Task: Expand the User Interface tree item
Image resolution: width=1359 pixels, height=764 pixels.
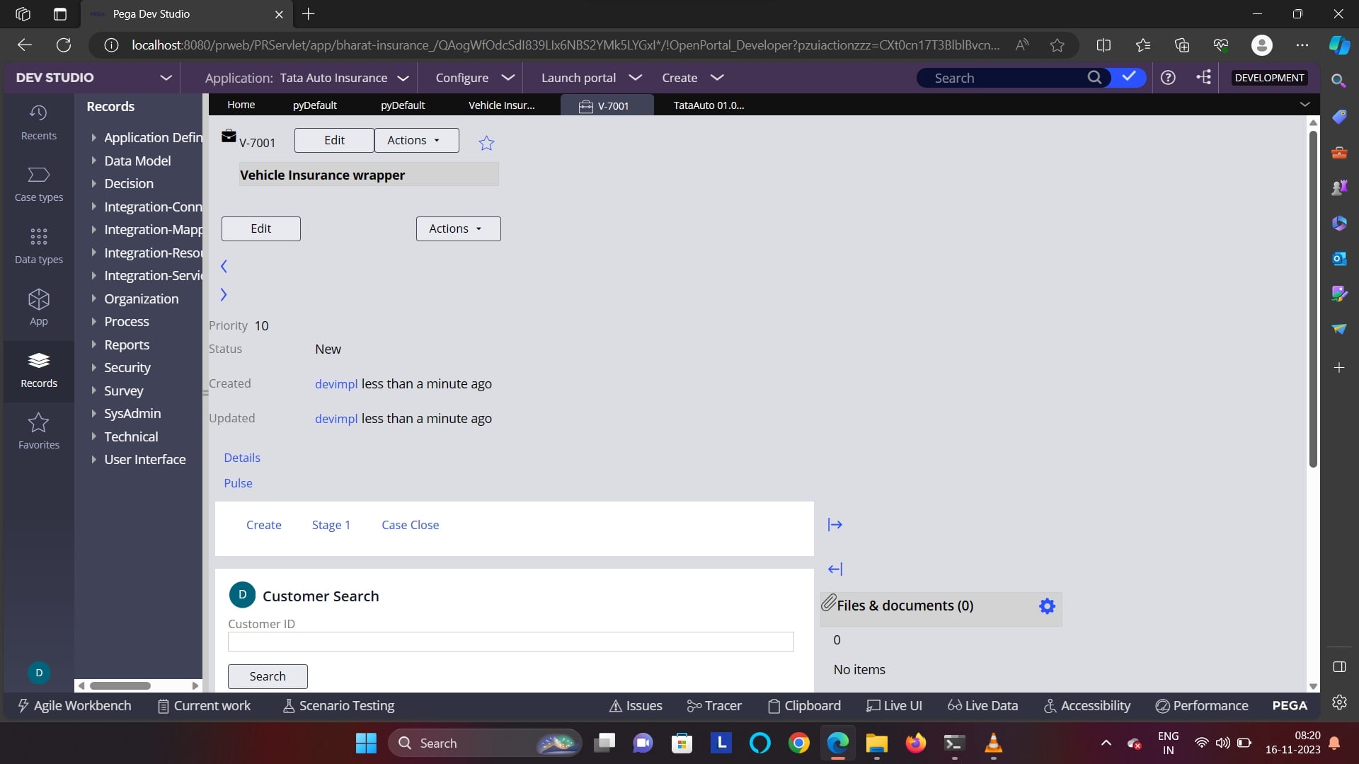Action: [x=93, y=459]
